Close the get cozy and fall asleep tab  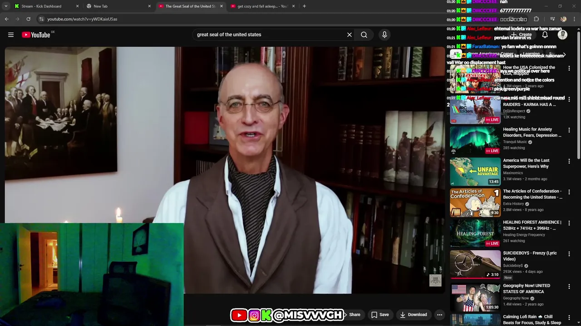(x=294, y=6)
